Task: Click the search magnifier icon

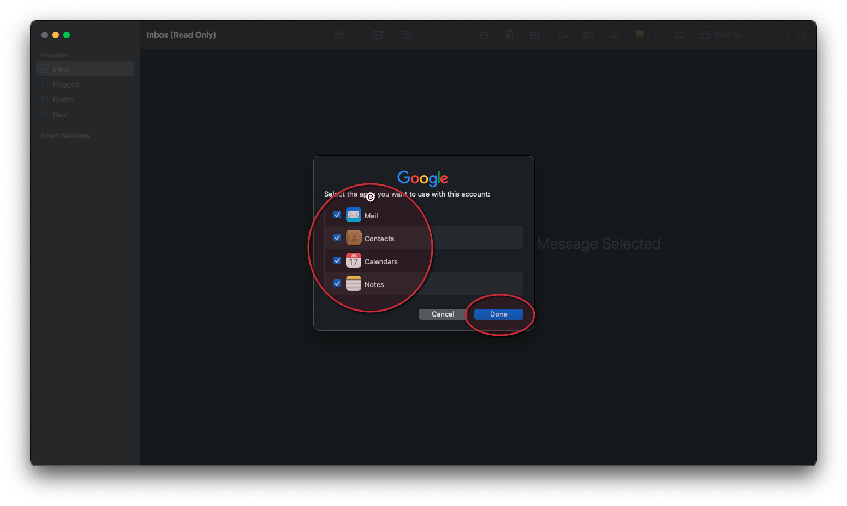Action: 801,35
